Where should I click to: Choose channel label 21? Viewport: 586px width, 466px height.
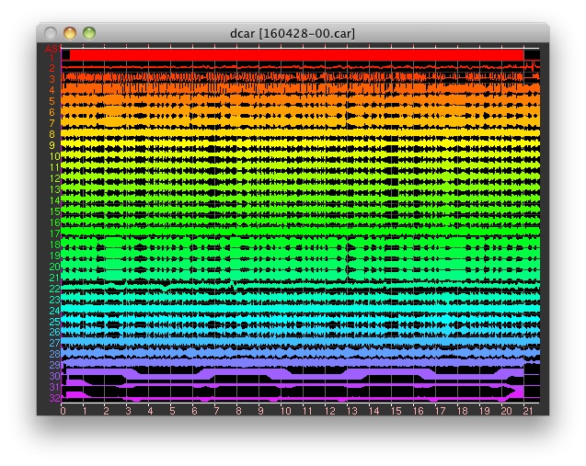pos(55,278)
